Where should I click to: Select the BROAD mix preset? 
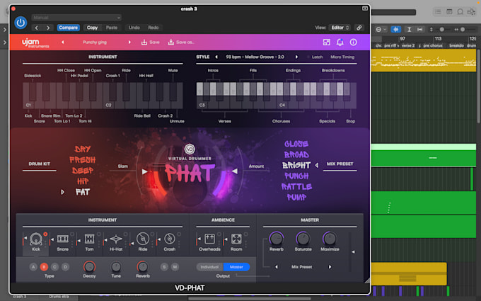(x=296, y=154)
